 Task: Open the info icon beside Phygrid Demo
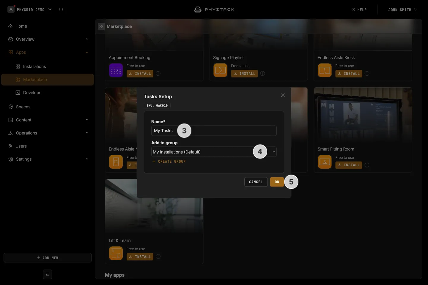click(x=61, y=9)
